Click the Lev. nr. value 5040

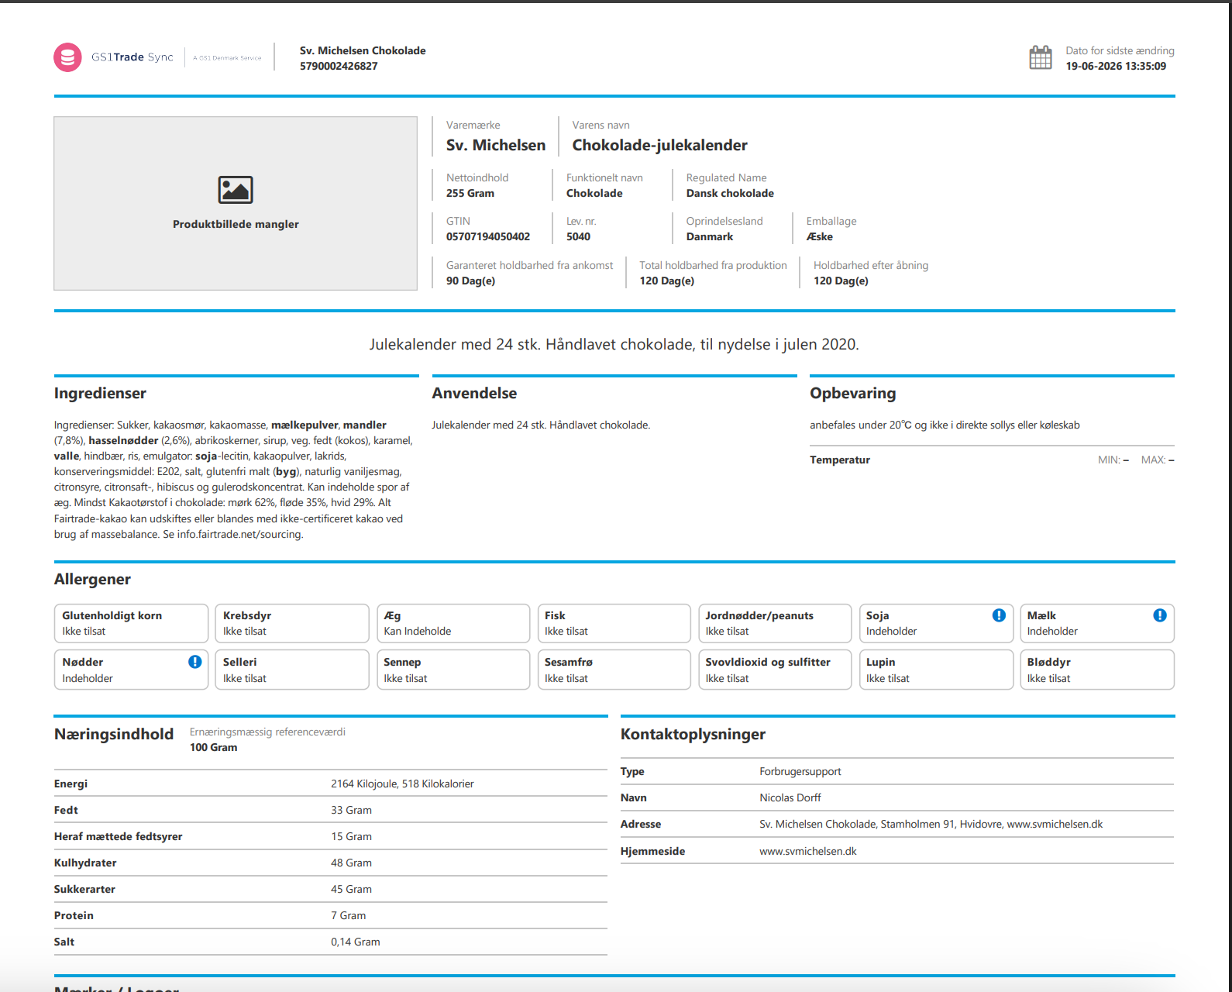[x=578, y=236]
